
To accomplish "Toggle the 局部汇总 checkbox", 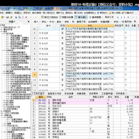I will coord(103,17).
